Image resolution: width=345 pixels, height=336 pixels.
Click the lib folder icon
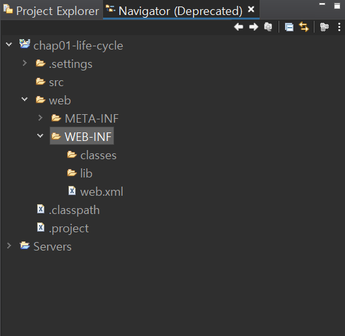point(72,173)
